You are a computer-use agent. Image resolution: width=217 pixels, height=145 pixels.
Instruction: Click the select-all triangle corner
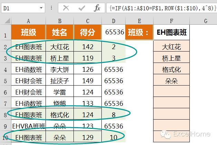pos(7,21)
